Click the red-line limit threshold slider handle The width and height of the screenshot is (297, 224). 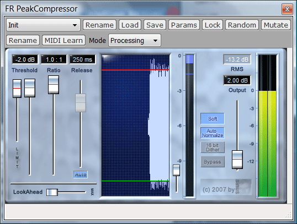point(17,89)
